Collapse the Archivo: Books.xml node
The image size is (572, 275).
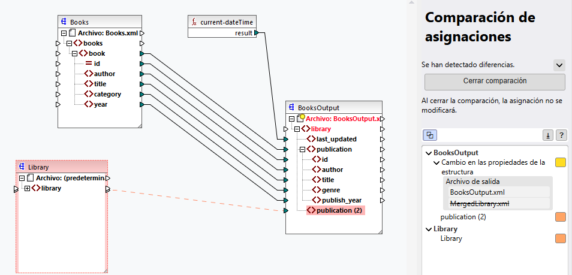coord(64,33)
